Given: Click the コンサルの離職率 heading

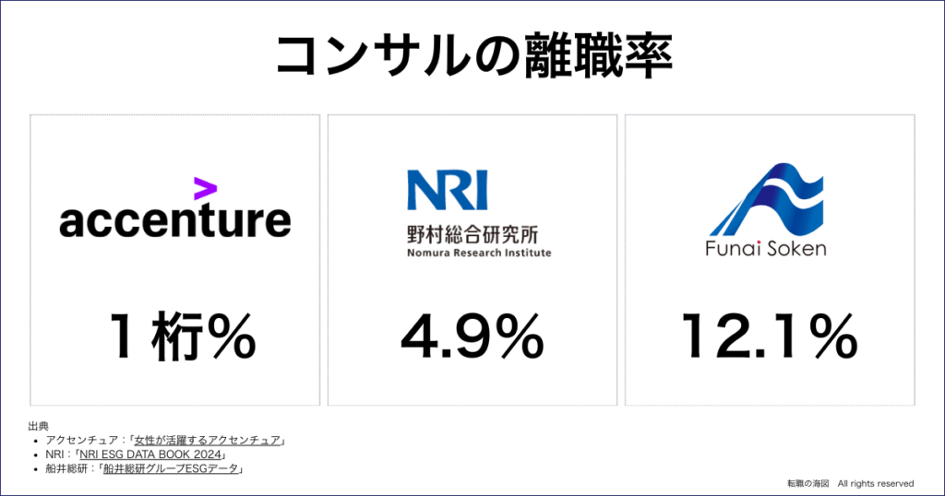Looking at the screenshot, I should [x=473, y=56].
